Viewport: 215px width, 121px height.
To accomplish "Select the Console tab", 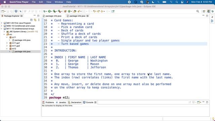I will point(90,102).
